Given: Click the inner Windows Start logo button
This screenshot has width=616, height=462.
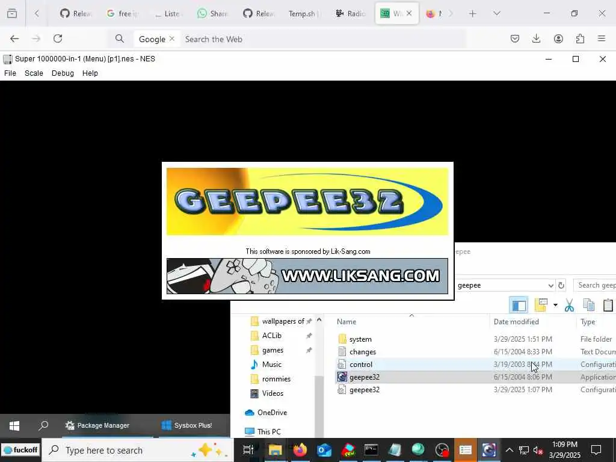Looking at the screenshot, I should 14,425.
